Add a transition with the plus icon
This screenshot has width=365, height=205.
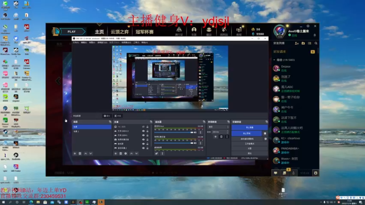click(x=215, y=137)
